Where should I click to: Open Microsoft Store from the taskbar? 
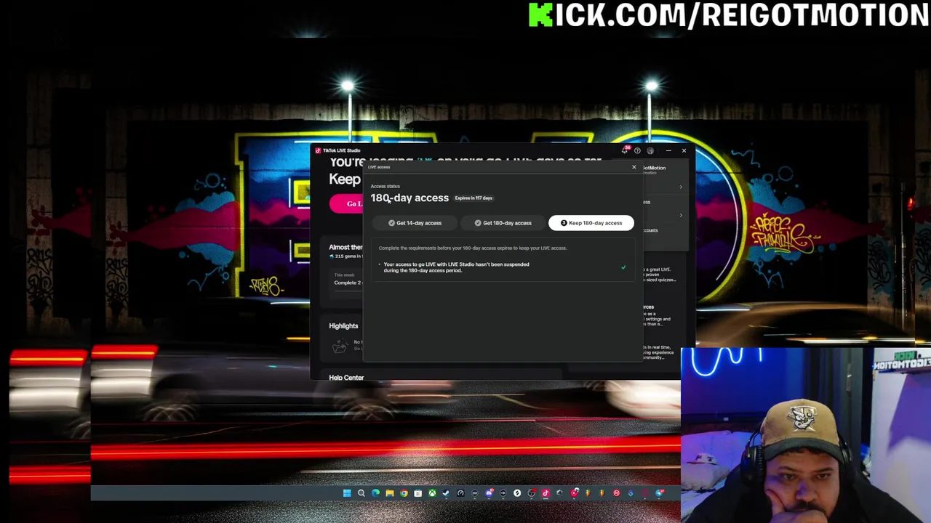point(417,493)
